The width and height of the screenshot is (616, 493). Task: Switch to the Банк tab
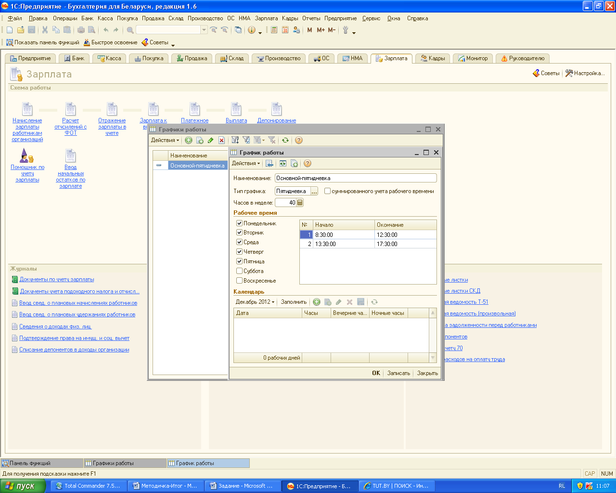point(74,58)
